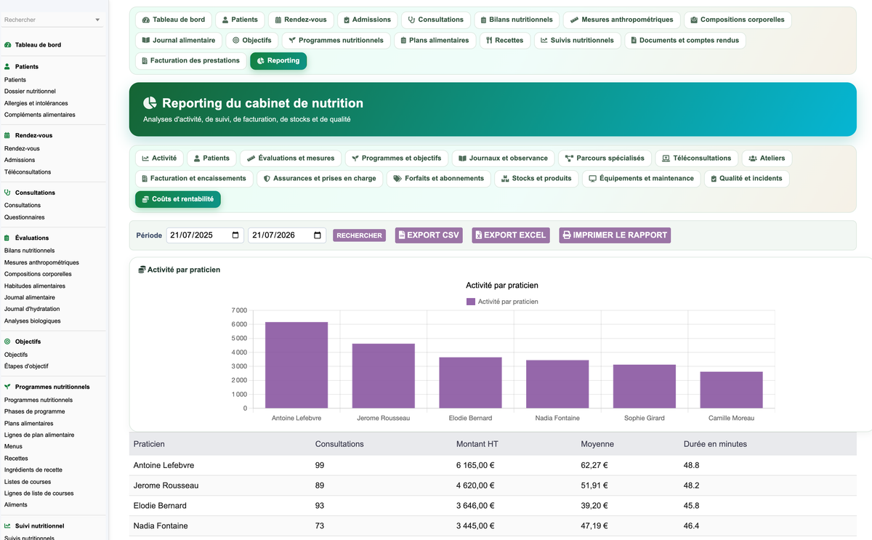Toggle the Activité par praticien chart legend
The width and height of the screenshot is (872, 540).
pyautogui.click(x=502, y=302)
